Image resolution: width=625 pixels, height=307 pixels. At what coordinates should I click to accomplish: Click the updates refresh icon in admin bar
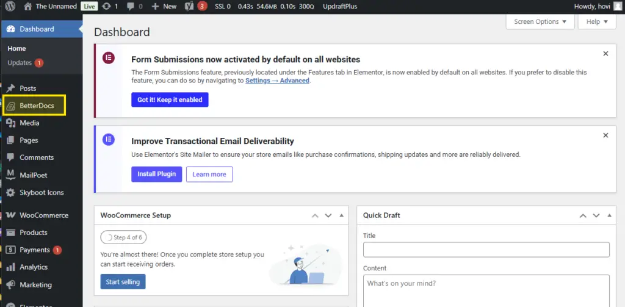tap(106, 6)
